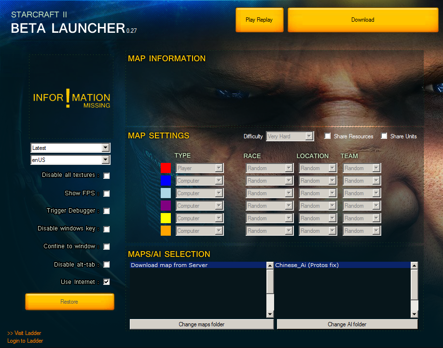Click the large Download button
This screenshot has width=443, height=348.
[363, 20]
